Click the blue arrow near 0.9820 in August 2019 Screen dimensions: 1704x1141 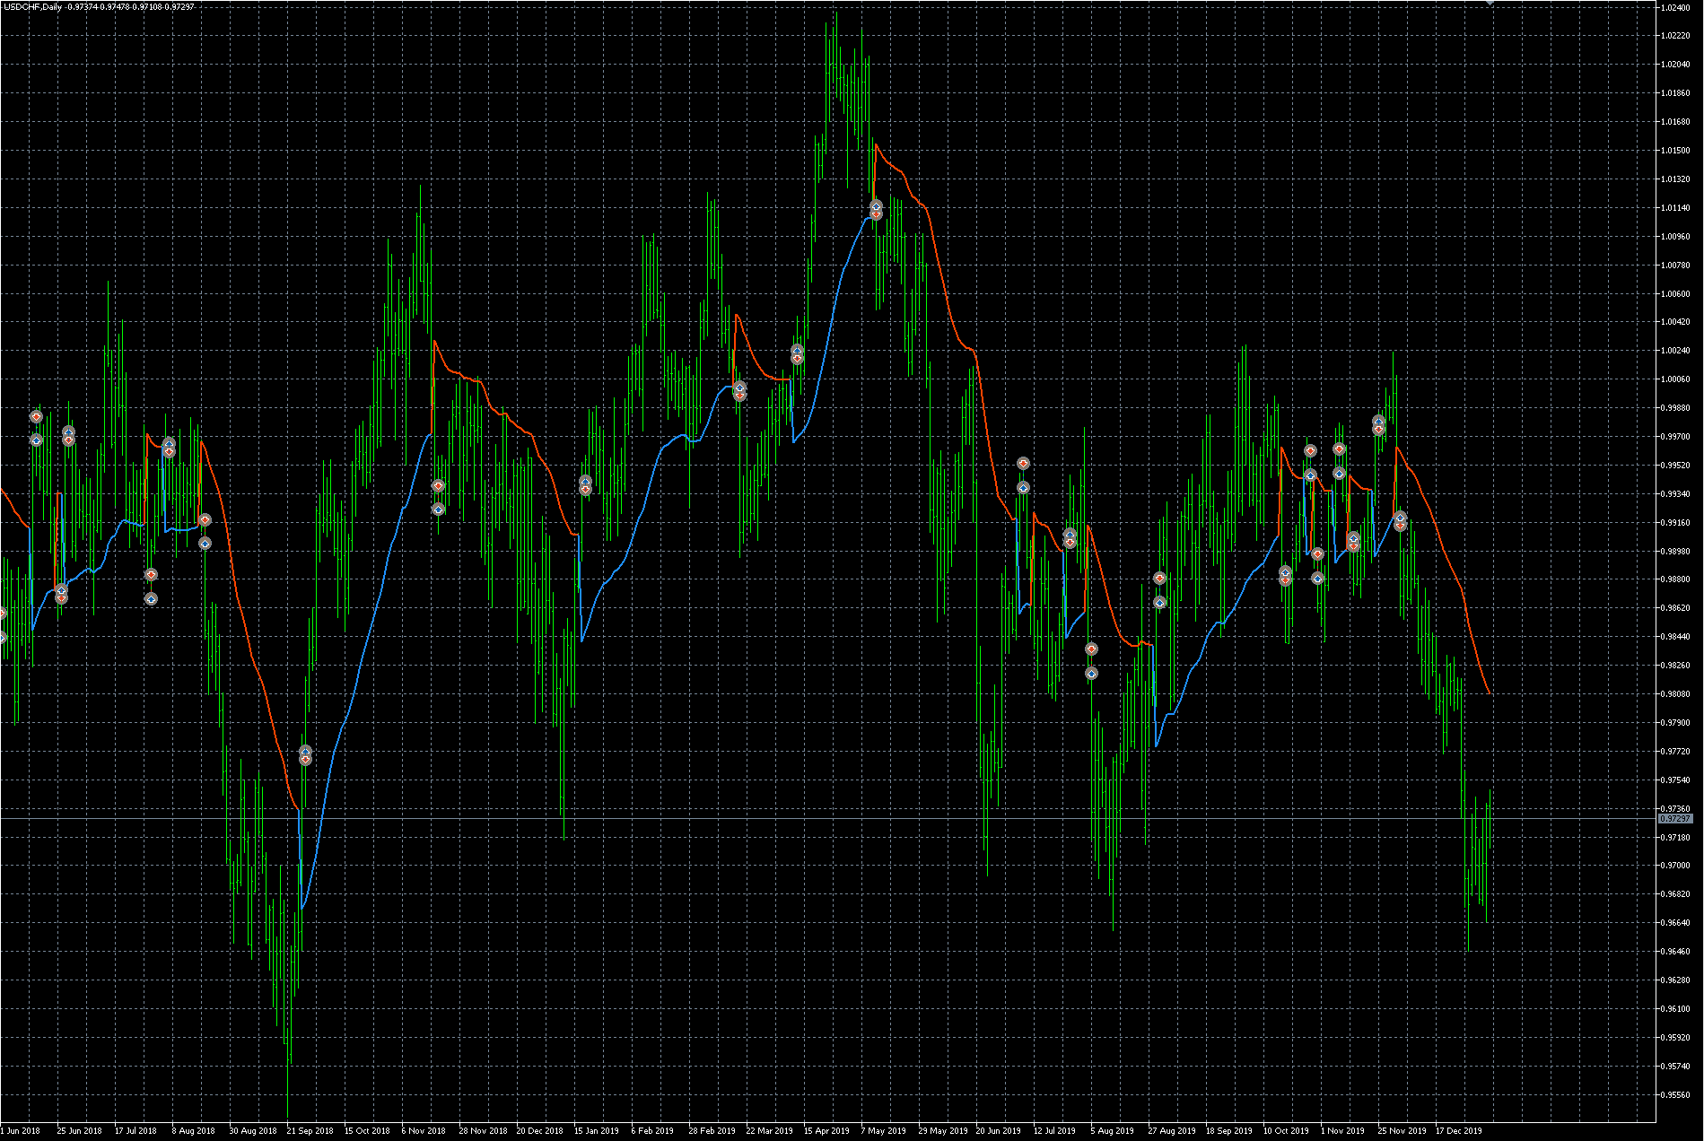pyautogui.click(x=1091, y=673)
